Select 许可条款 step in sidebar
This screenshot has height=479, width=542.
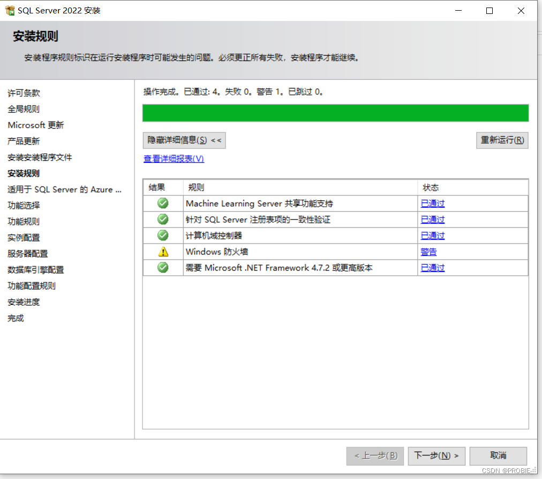24,93
